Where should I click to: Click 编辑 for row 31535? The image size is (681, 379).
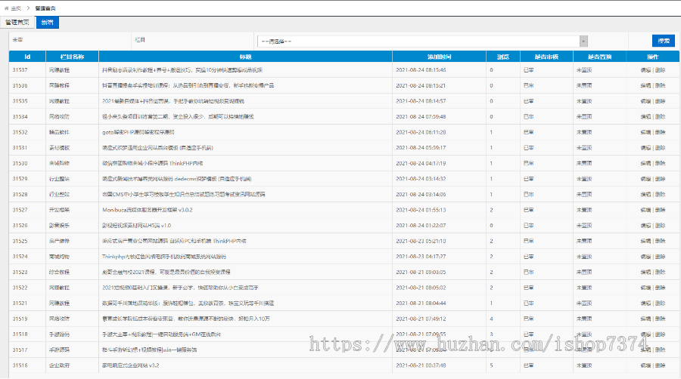645,101
